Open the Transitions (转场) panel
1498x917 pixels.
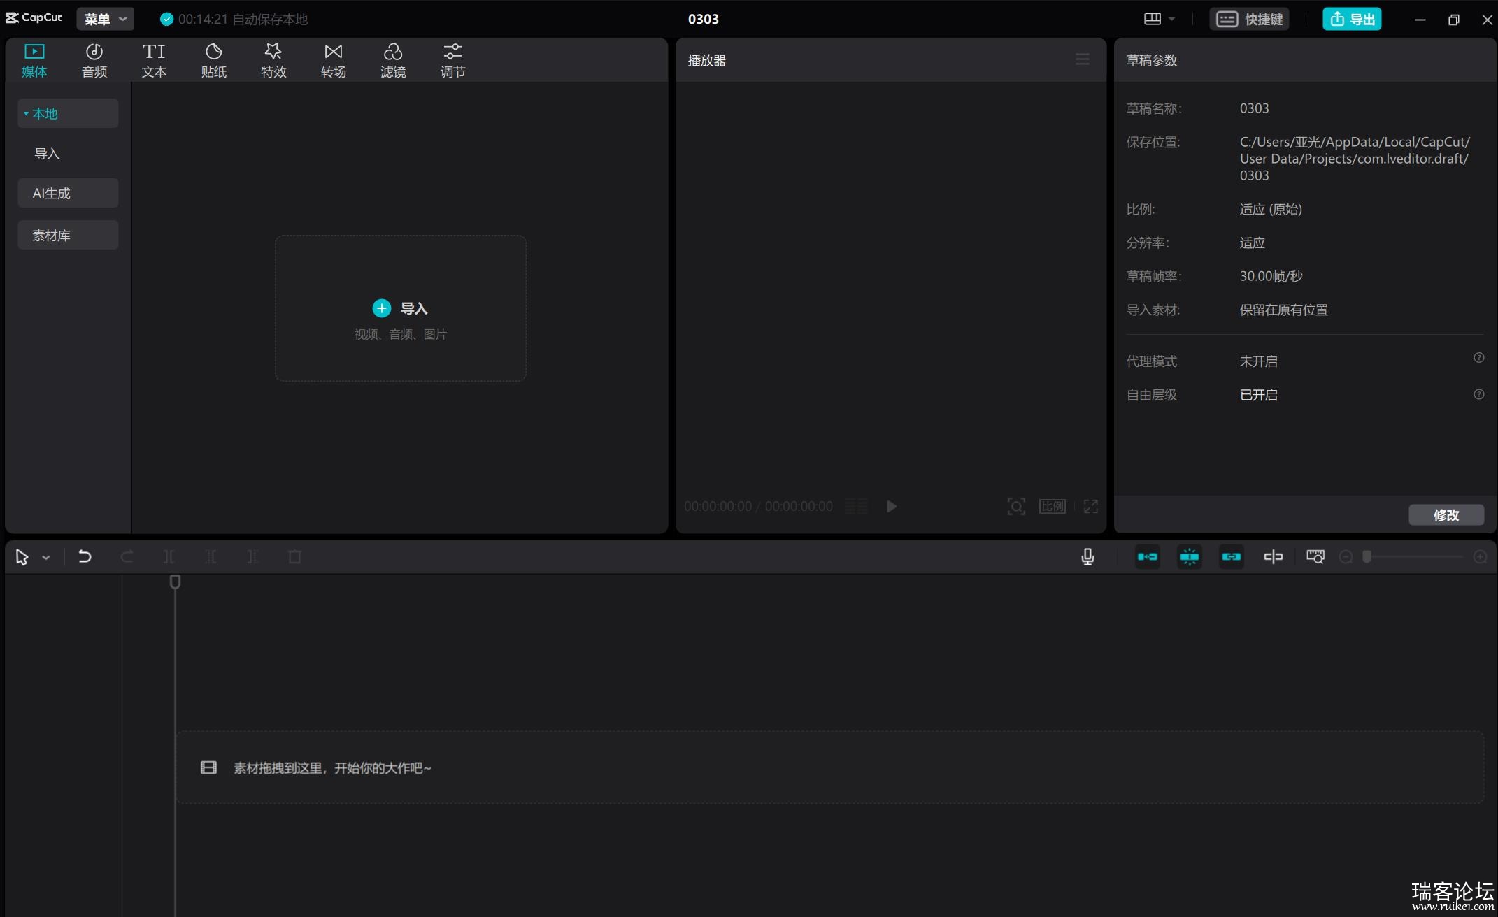333,60
